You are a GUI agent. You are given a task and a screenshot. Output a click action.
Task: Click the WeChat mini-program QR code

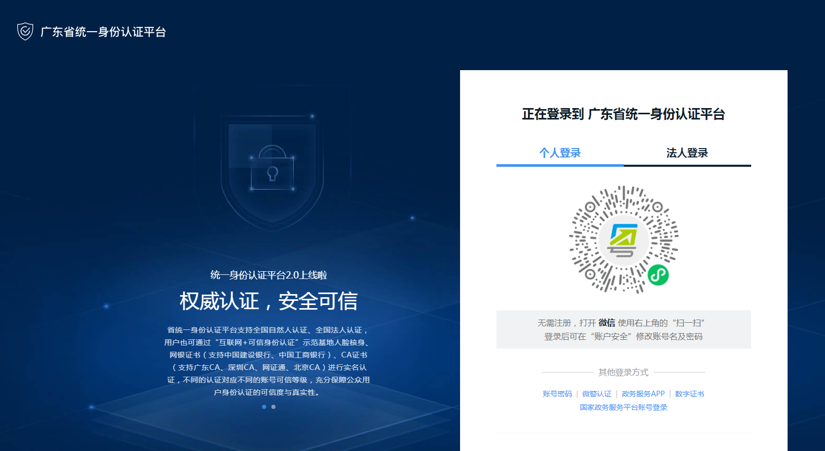pos(623,240)
